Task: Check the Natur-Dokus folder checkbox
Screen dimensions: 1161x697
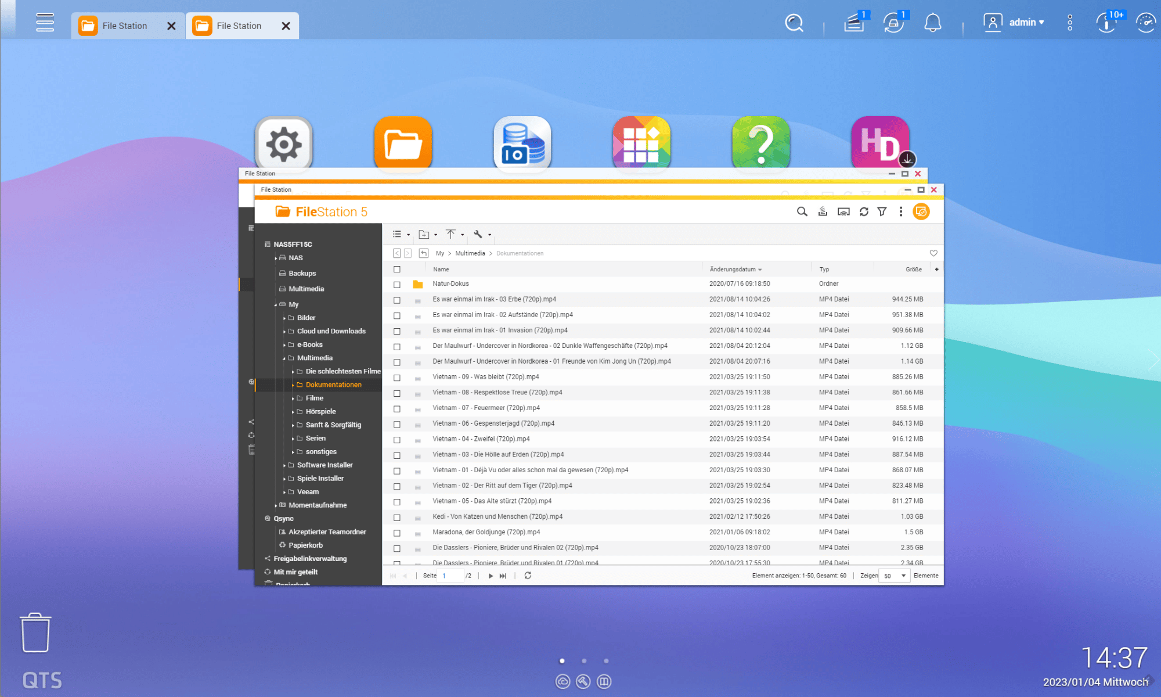Action: point(397,285)
